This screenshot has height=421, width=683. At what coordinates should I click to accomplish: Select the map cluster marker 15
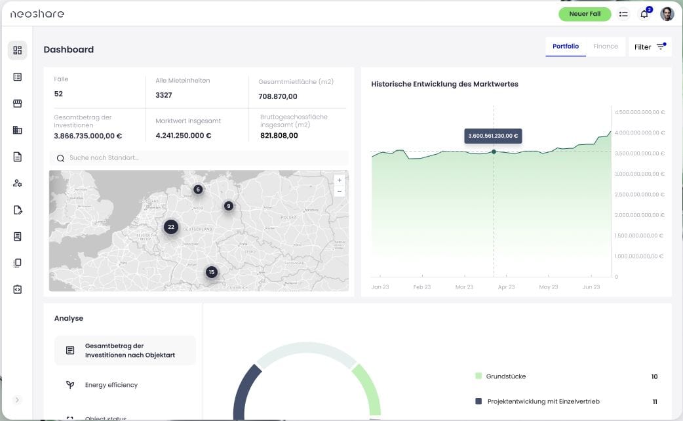212,272
